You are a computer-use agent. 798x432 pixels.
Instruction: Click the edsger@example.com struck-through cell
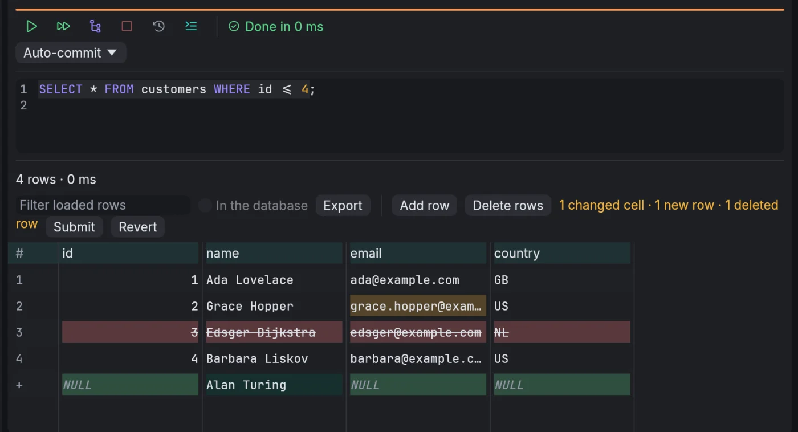tap(418, 332)
